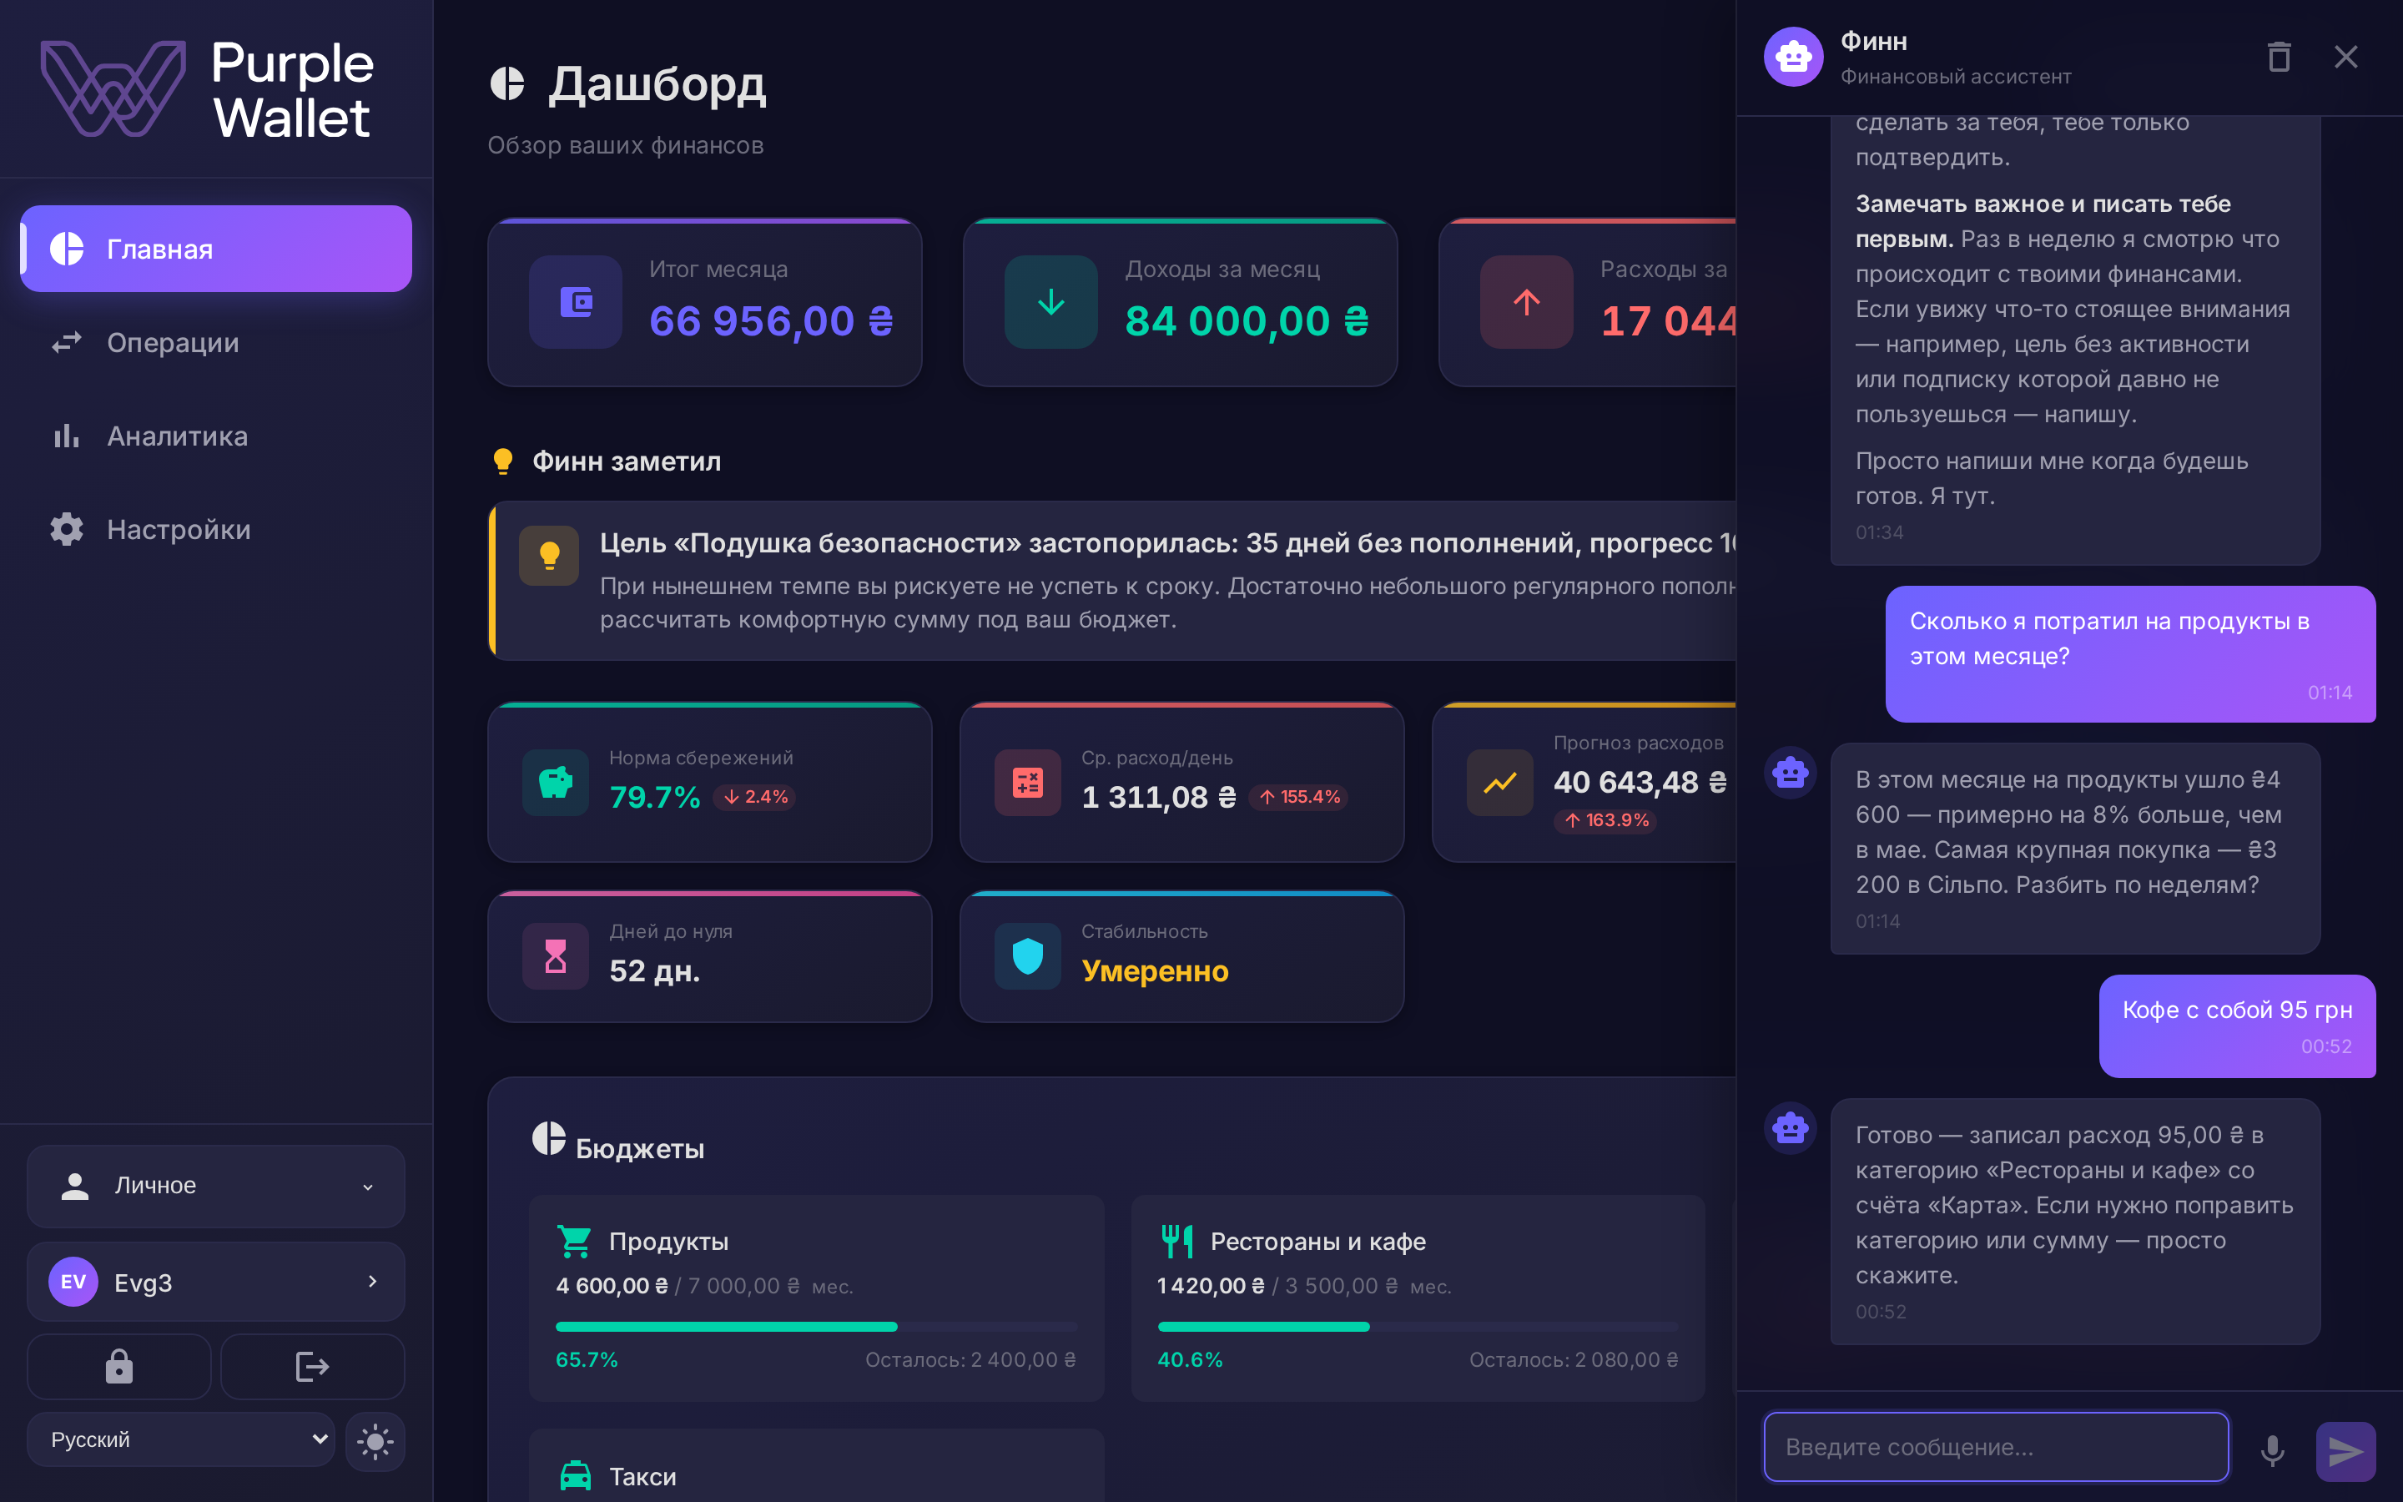Send the message with arrow button
2403x1502 pixels.
[x=2345, y=1451]
